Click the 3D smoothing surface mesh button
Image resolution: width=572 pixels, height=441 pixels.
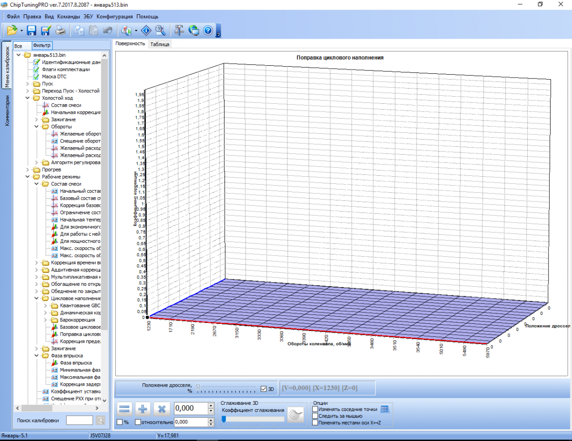296,414
